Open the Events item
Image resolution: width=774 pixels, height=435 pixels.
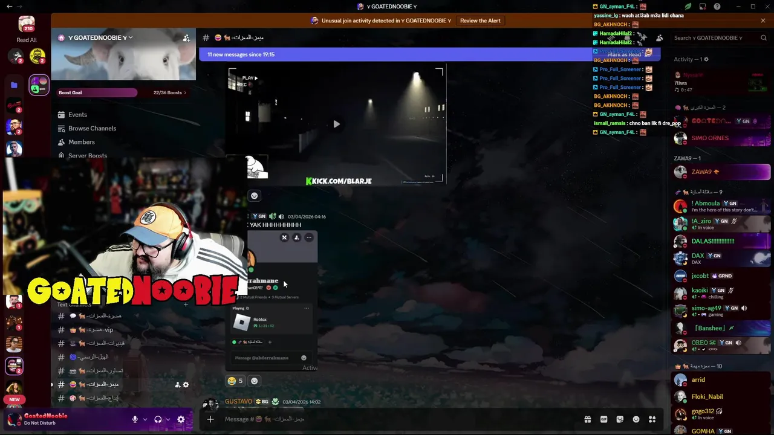(77, 115)
